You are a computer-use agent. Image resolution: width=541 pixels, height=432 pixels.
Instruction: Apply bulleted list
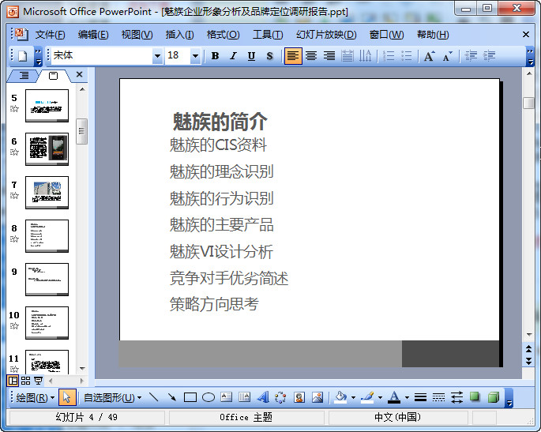407,55
